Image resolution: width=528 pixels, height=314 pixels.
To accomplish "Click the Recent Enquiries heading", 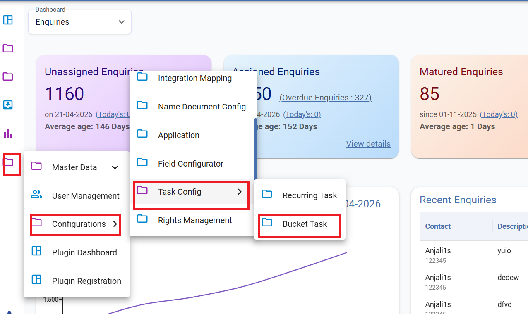I will [458, 200].
